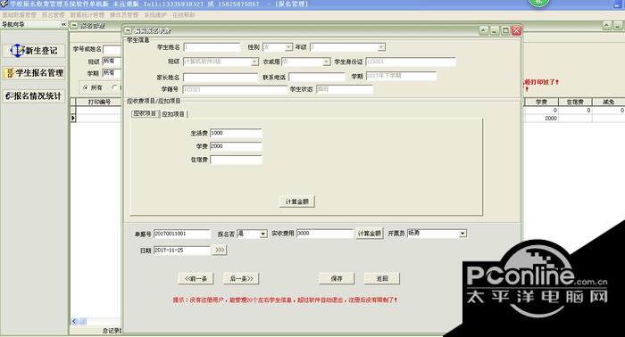The height and width of the screenshot is (337, 625).
Task: Click the 学生身份证 input field
Action: [x=411, y=62]
